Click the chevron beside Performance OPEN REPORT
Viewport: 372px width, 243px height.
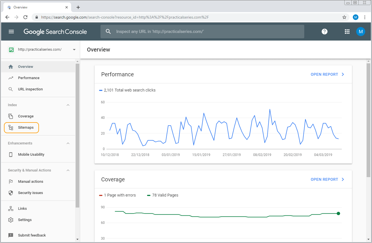(x=343, y=74)
